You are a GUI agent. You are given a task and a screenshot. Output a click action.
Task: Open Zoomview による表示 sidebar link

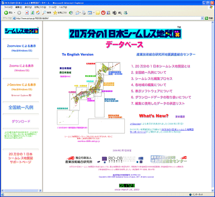point(21,46)
